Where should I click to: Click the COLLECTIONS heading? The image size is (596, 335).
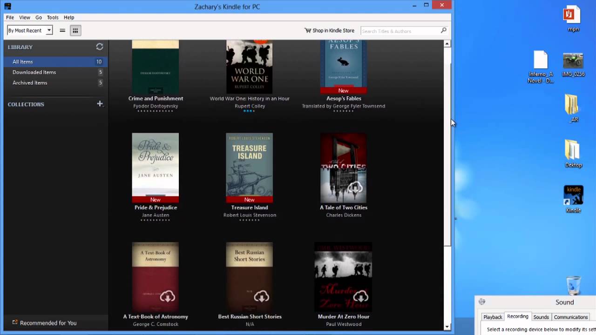click(x=26, y=104)
